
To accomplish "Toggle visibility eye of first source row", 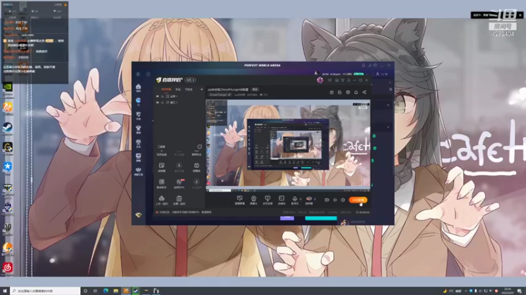I will coord(157,96).
